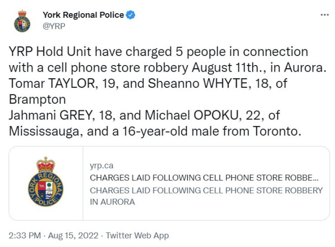This screenshot has height=247, width=335.
Task: Click the cell phone store robbery sentence
Action: (167, 68)
